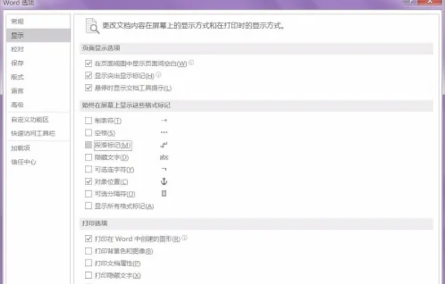Check 显示所有格式标记(A) checkbox
The width and height of the screenshot is (445, 284).
(89, 206)
